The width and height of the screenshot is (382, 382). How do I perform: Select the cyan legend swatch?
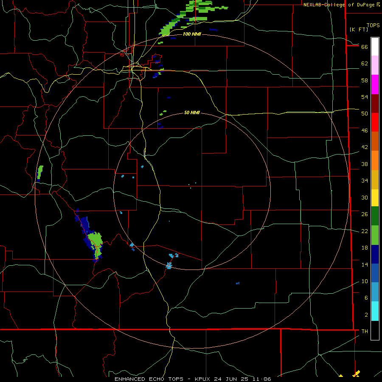click(x=375, y=311)
